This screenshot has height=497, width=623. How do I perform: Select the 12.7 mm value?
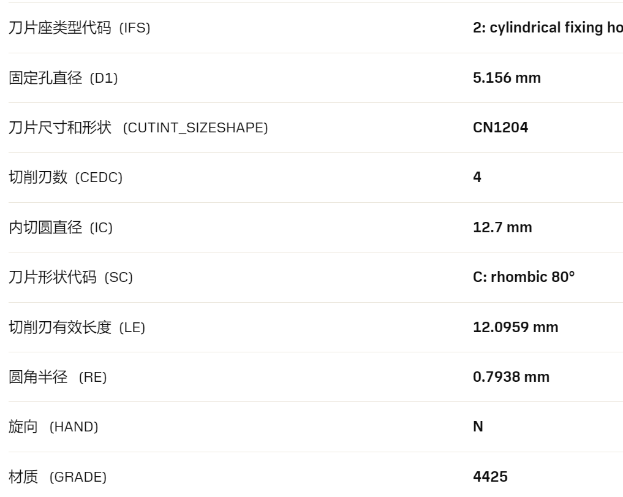click(502, 227)
